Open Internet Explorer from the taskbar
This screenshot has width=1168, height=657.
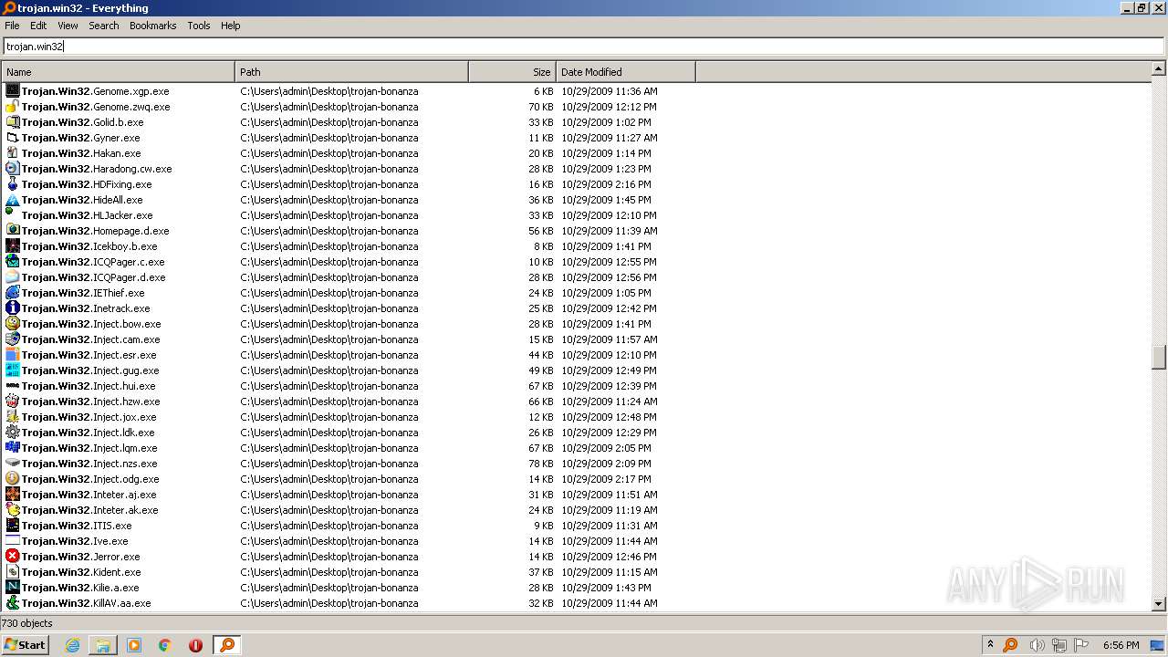(x=72, y=645)
